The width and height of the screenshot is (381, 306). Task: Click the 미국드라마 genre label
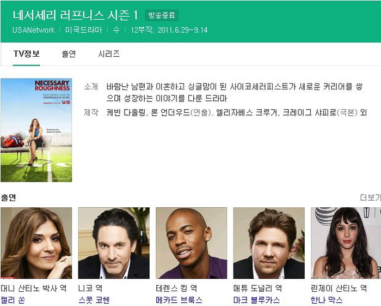pos(84,30)
